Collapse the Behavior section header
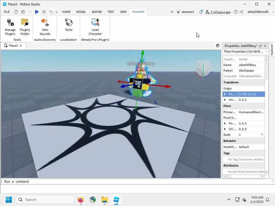The width and height of the screenshot is (275, 206). (244, 141)
